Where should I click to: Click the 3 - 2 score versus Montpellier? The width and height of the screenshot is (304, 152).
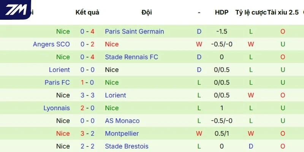point(87,133)
